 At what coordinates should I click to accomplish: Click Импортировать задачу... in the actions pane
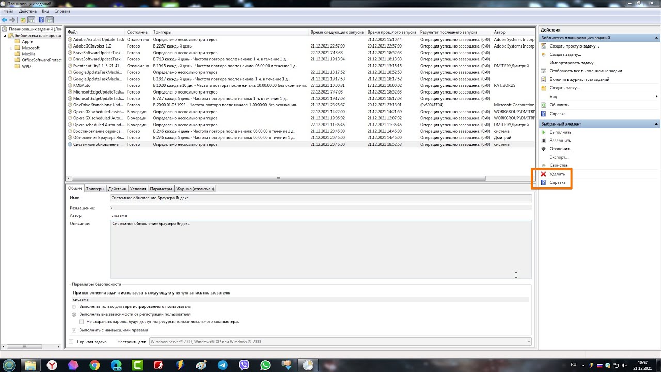click(x=573, y=63)
